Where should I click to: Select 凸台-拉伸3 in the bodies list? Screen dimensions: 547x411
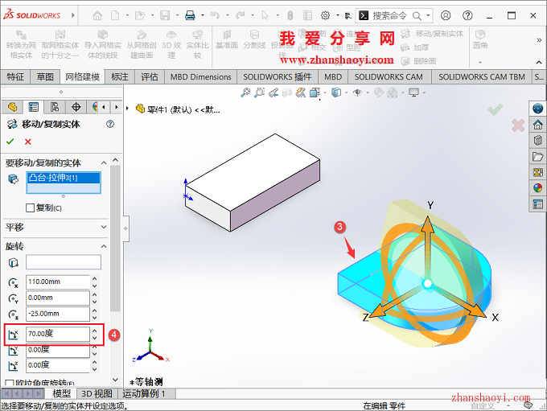pos(53,178)
